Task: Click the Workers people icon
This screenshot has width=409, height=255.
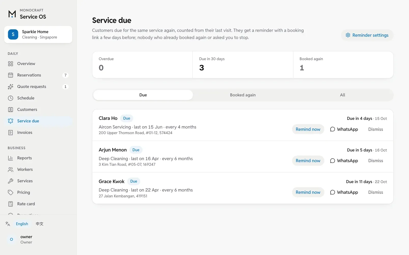Action: 10,170
